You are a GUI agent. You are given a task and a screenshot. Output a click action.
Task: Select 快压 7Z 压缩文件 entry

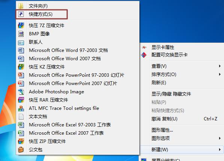[78, 25]
